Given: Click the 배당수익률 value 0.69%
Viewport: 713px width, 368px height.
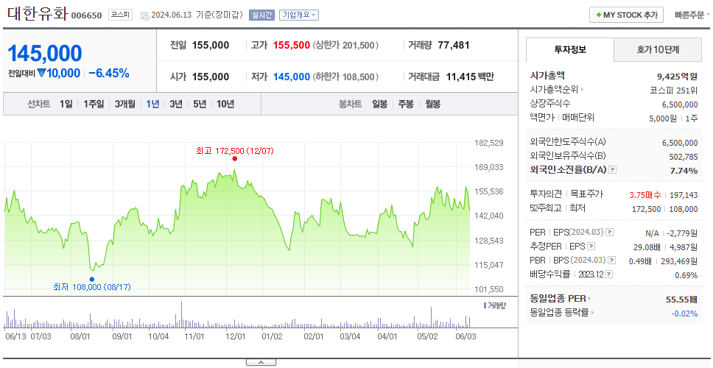Looking at the screenshot, I should [686, 275].
